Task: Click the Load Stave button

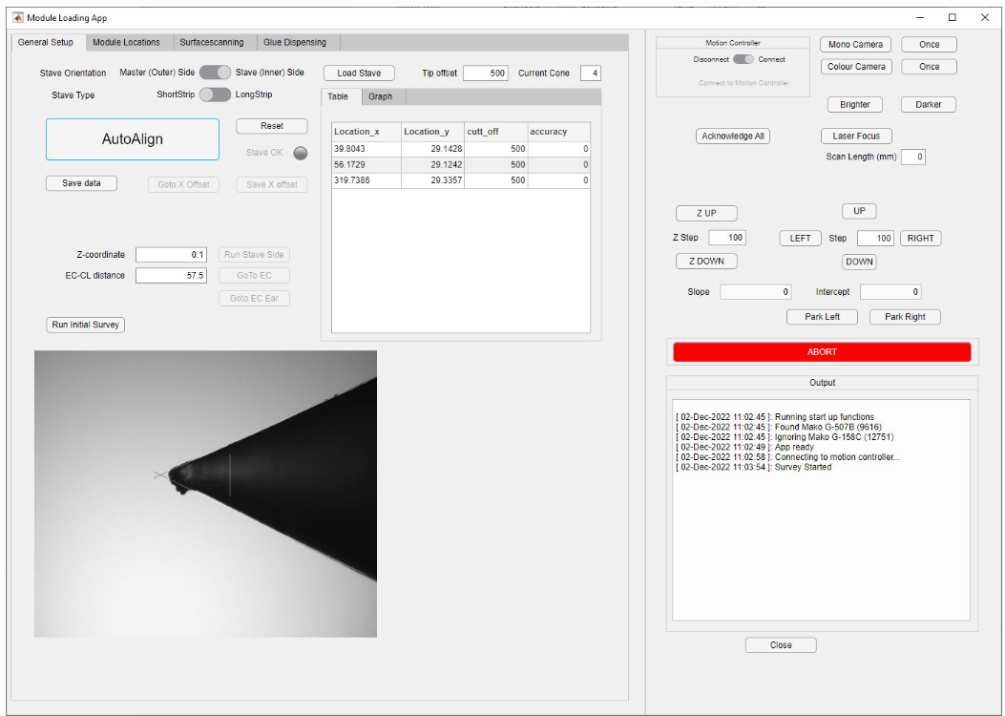Action: [359, 74]
